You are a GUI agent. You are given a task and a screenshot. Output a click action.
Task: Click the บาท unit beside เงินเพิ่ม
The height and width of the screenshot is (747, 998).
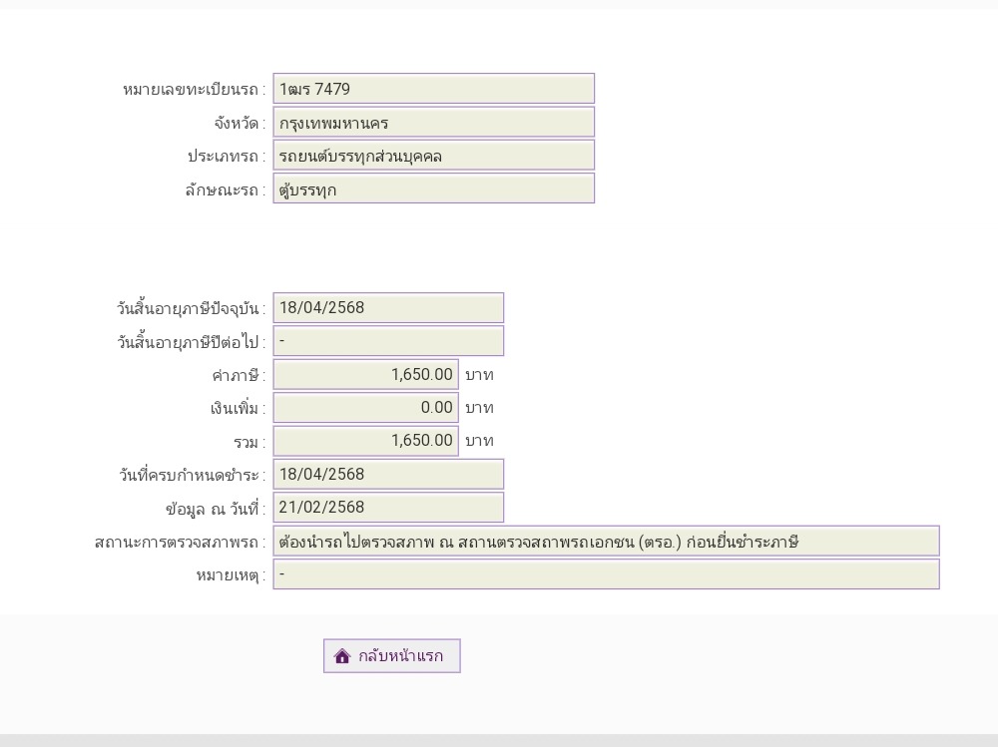pos(479,408)
